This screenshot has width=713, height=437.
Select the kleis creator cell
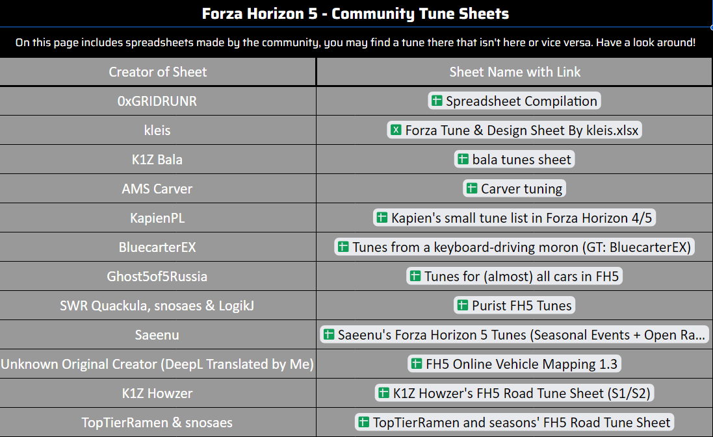[x=157, y=130]
